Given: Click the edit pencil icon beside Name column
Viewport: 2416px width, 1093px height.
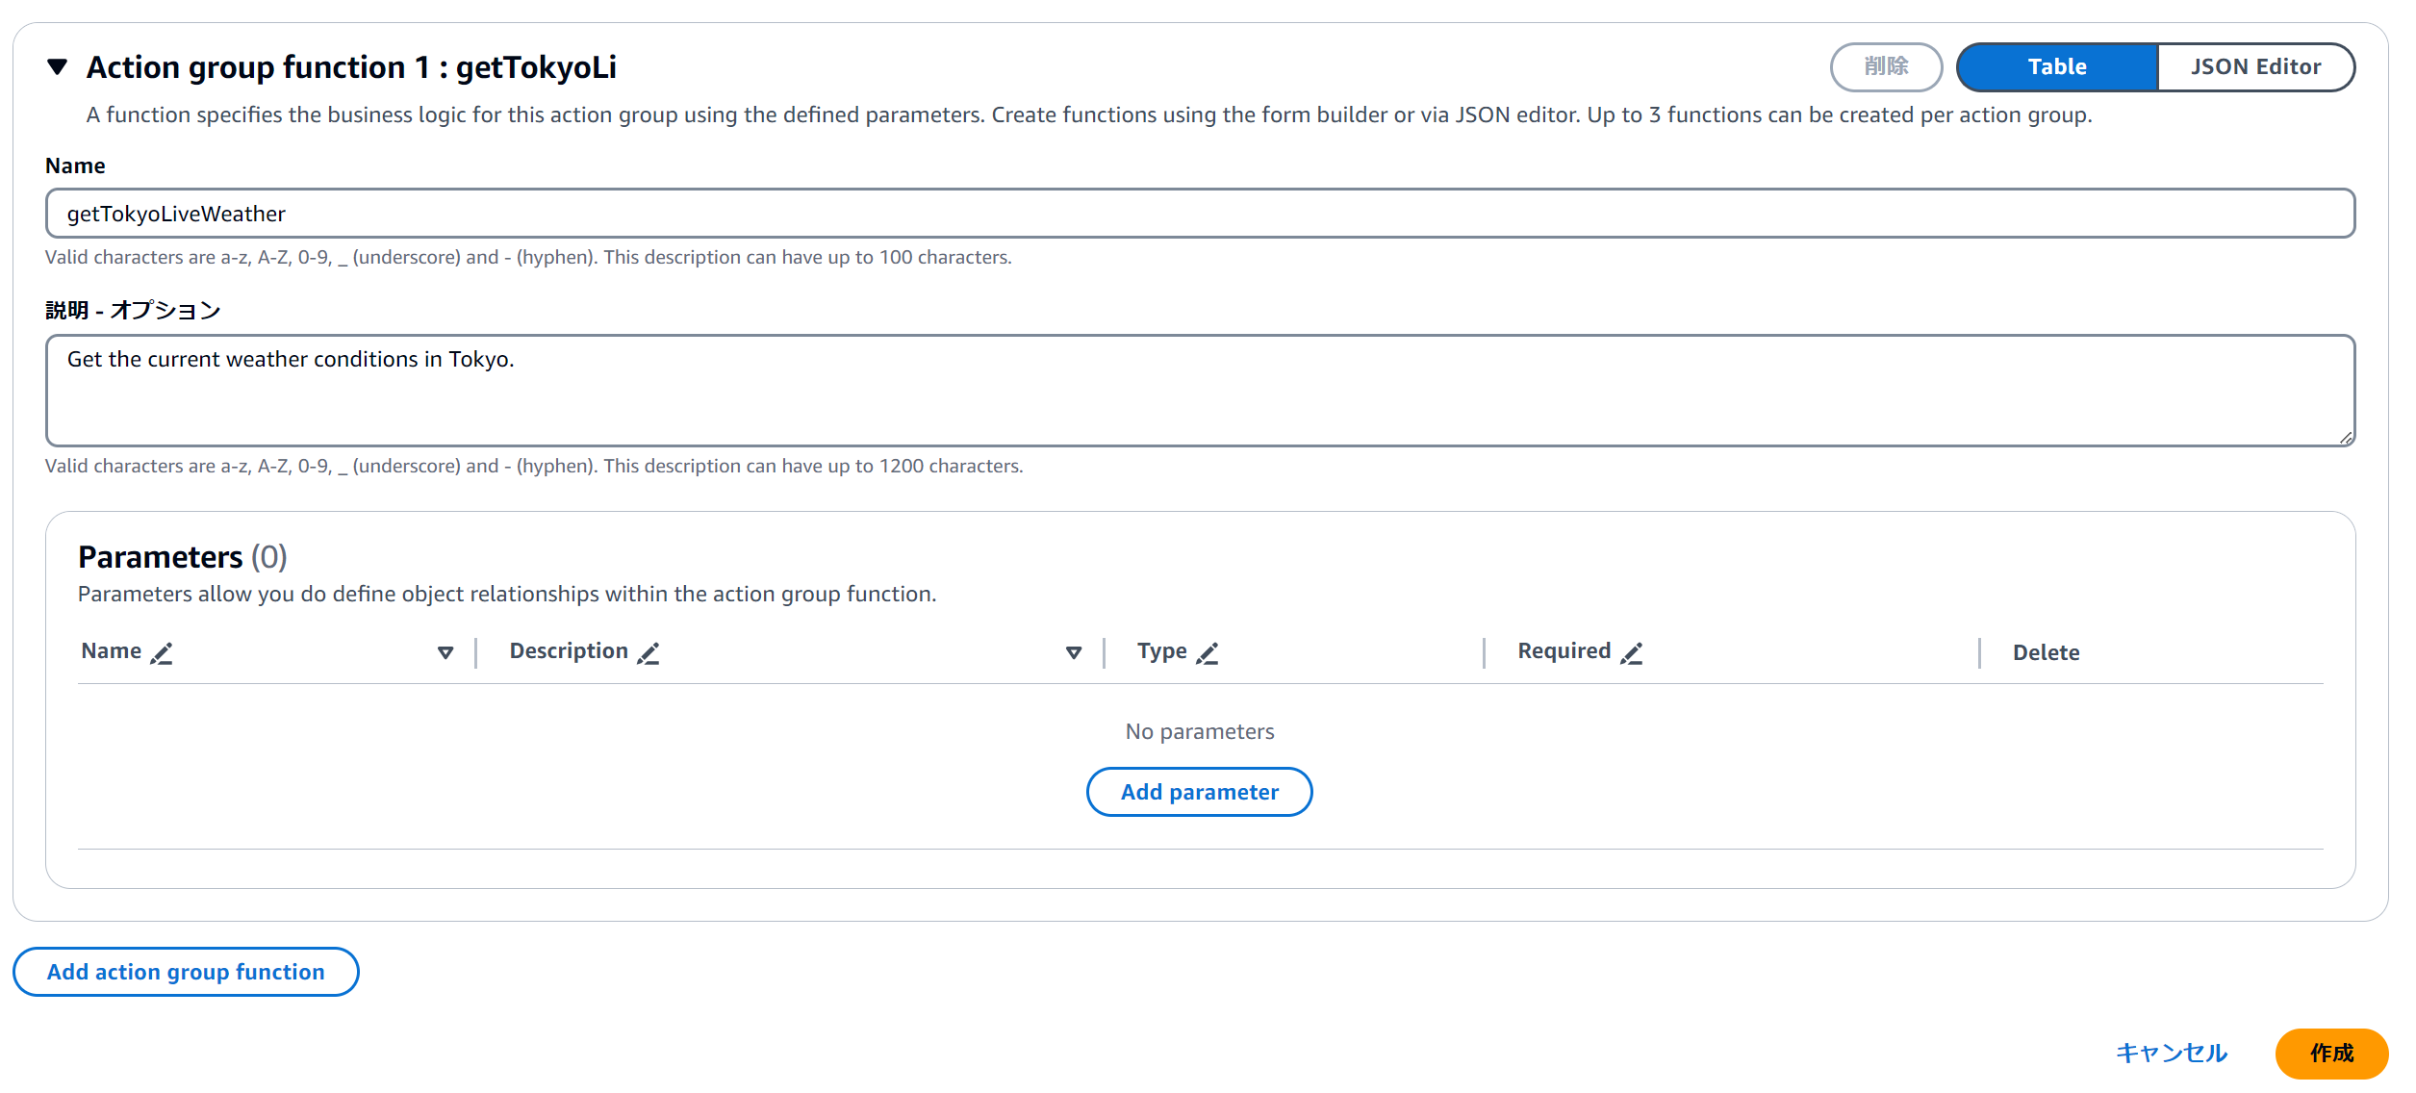Looking at the screenshot, I should (x=162, y=653).
